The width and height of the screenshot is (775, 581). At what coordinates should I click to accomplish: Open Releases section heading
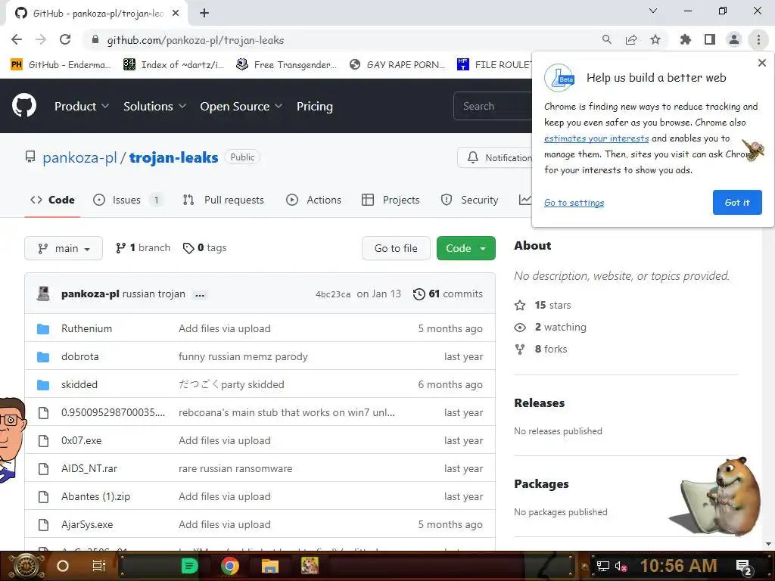pyautogui.click(x=539, y=402)
